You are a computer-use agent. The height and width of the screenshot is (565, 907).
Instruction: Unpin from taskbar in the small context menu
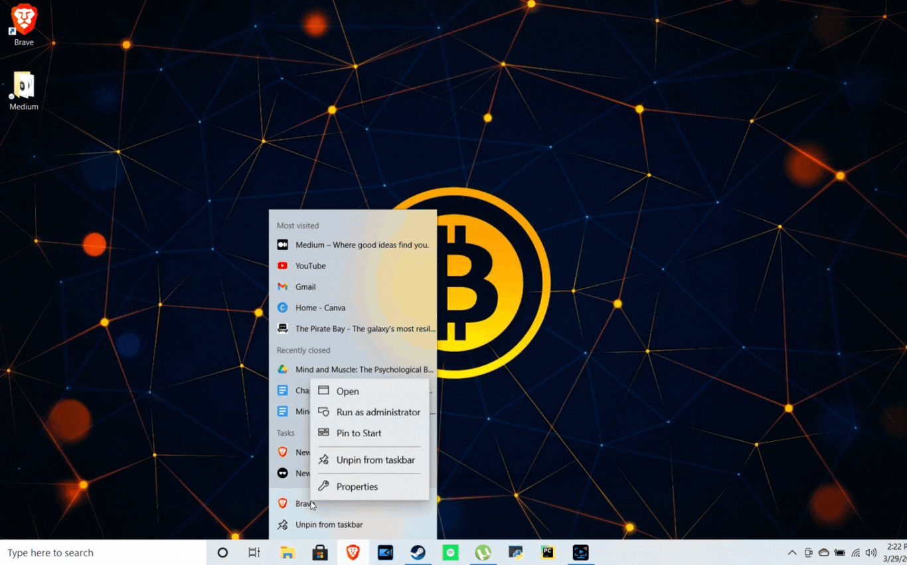coord(370,460)
